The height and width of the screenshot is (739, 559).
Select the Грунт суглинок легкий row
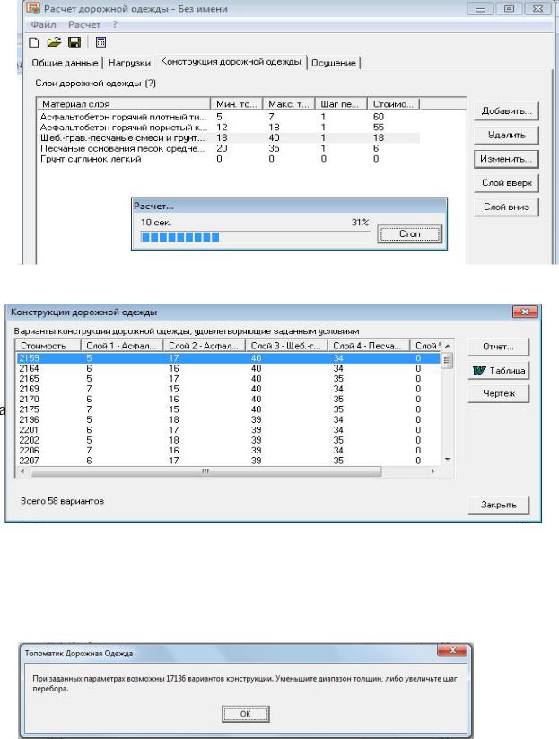229,159
